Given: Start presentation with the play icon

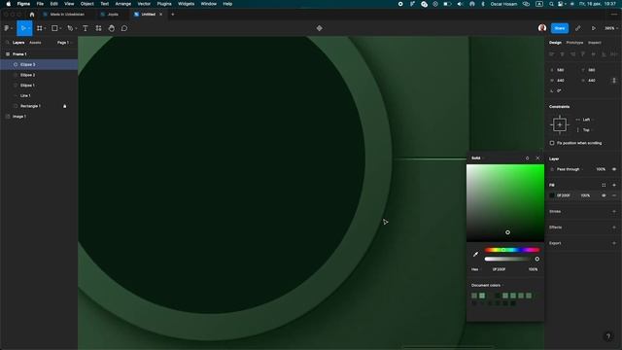Looking at the screenshot, I should pos(594,28).
